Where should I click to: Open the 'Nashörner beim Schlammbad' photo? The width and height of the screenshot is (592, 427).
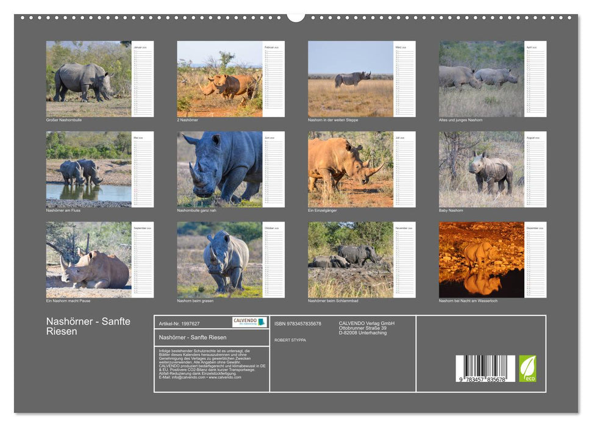click(351, 260)
